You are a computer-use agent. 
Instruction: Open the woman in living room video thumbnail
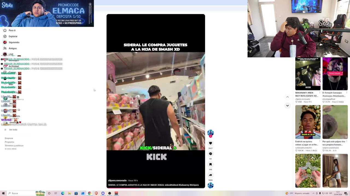click(x=335, y=171)
